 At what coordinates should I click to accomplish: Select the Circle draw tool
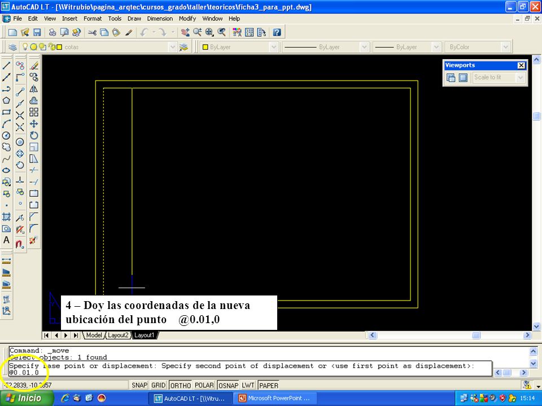[6, 135]
